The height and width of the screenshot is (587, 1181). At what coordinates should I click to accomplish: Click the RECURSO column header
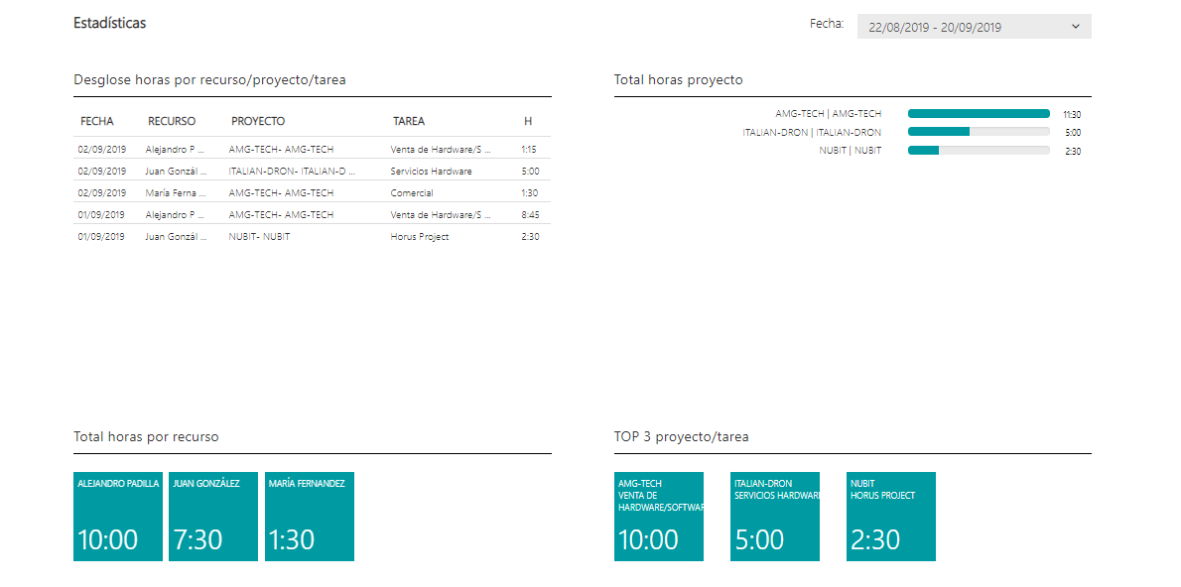(172, 121)
